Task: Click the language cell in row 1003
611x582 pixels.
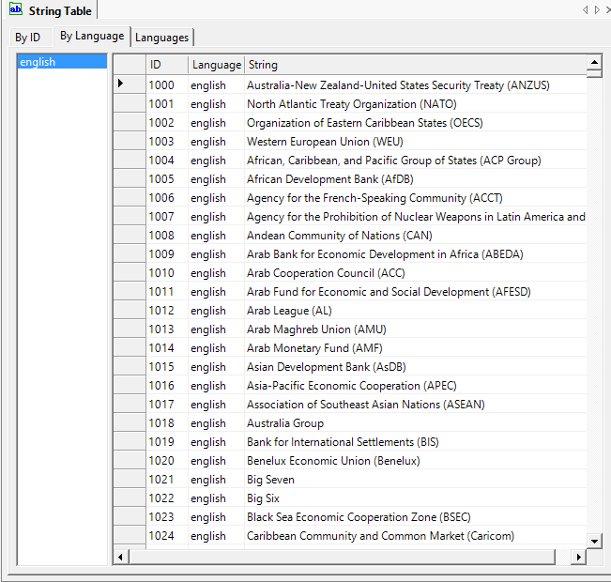Action: (x=216, y=141)
